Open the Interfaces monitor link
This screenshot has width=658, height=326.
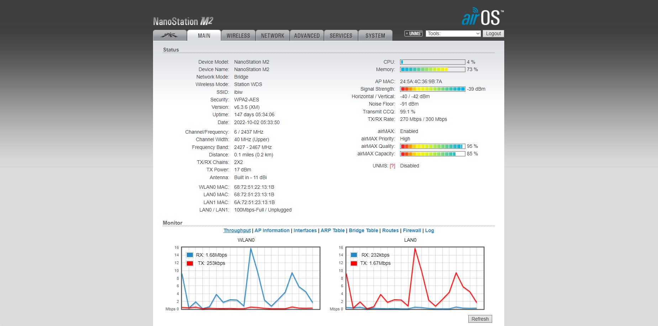coord(305,230)
